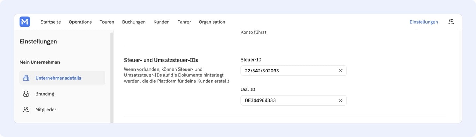Focus the Steuer-ID input field
This screenshot has height=137, width=476.
pos(293,71)
